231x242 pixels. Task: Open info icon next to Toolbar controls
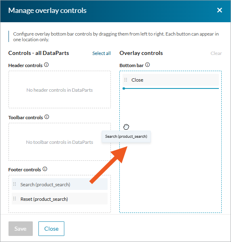47,117
